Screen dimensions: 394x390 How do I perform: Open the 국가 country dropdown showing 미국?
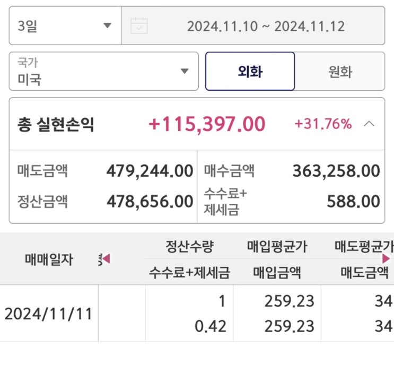(x=103, y=71)
